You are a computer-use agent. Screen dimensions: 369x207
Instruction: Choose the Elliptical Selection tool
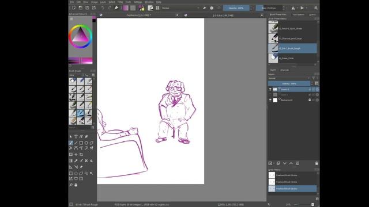point(76,173)
